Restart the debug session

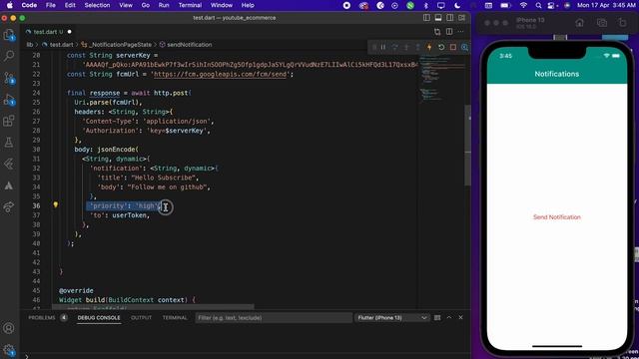pos(441,47)
